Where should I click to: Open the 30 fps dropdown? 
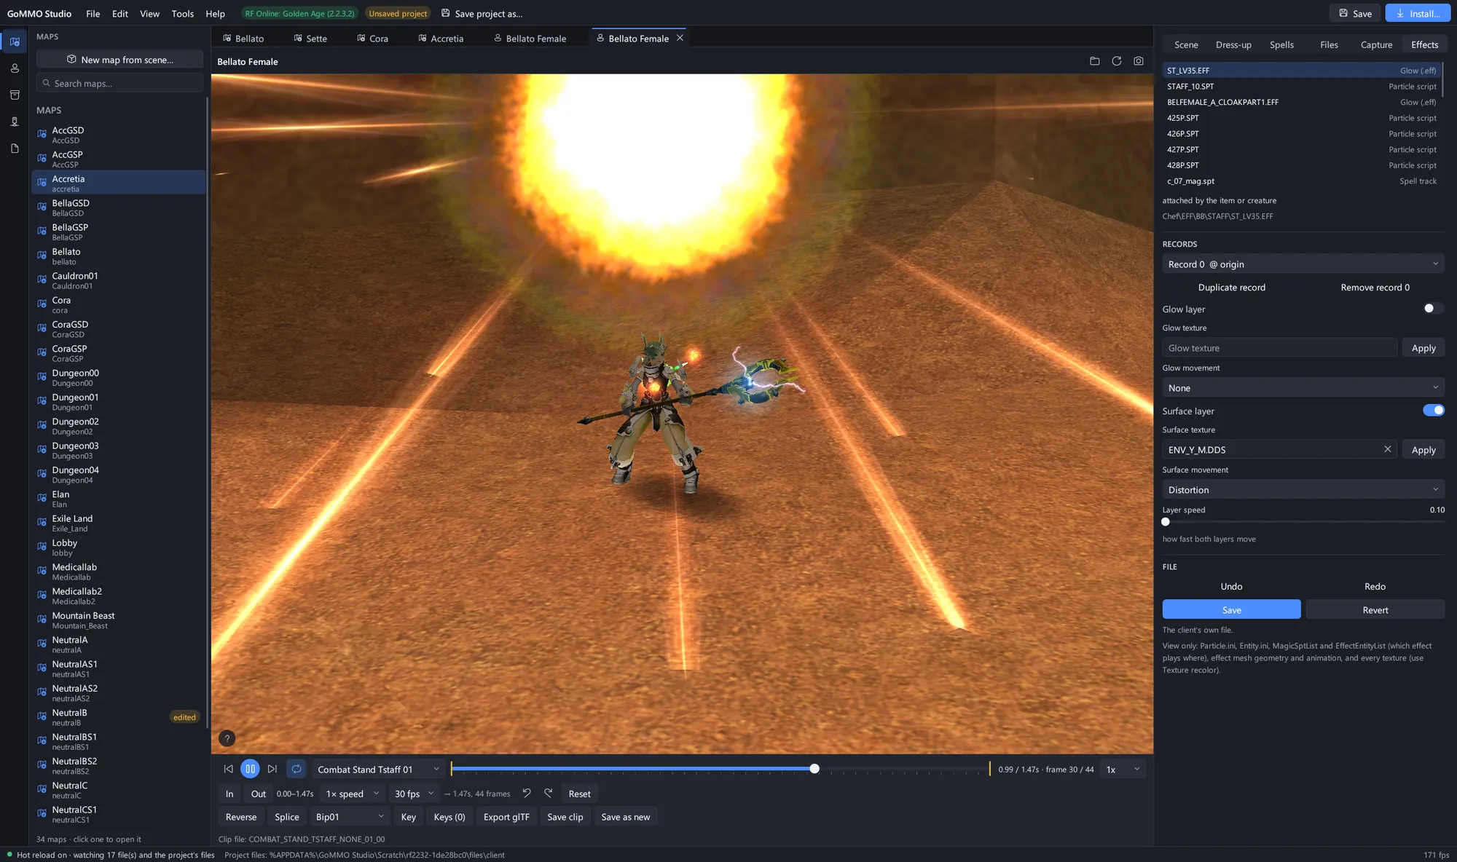pyautogui.click(x=414, y=794)
